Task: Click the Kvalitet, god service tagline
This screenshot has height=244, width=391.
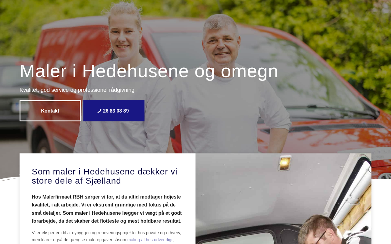Action: (77, 90)
